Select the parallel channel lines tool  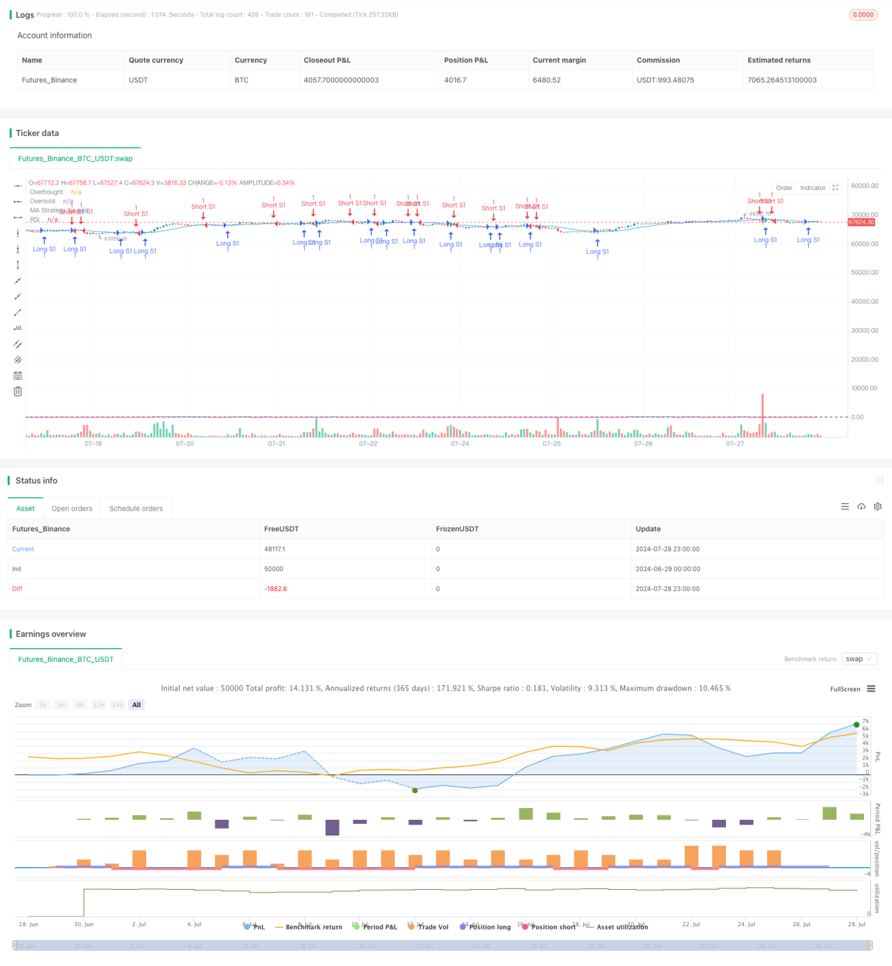pyautogui.click(x=18, y=344)
